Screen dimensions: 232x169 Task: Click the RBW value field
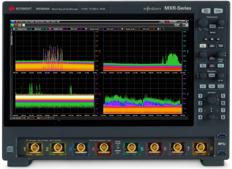pyautogui.click(x=44, y=118)
